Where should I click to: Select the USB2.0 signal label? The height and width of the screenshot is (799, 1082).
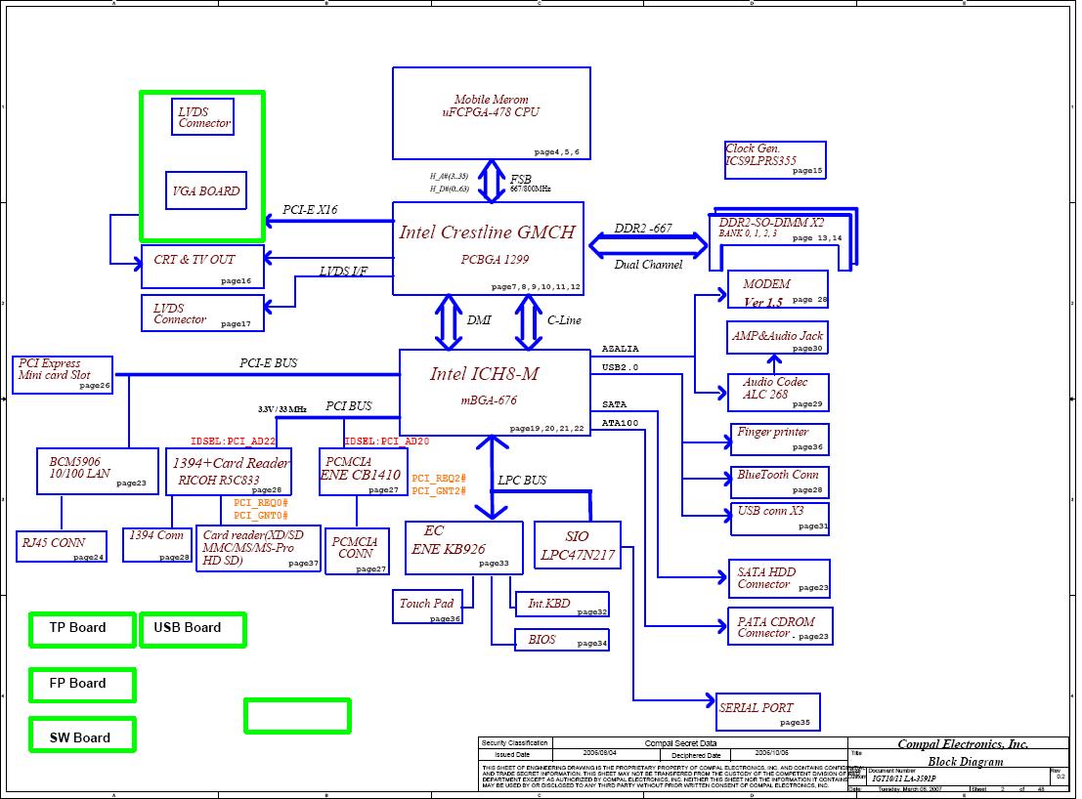click(621, 367)
